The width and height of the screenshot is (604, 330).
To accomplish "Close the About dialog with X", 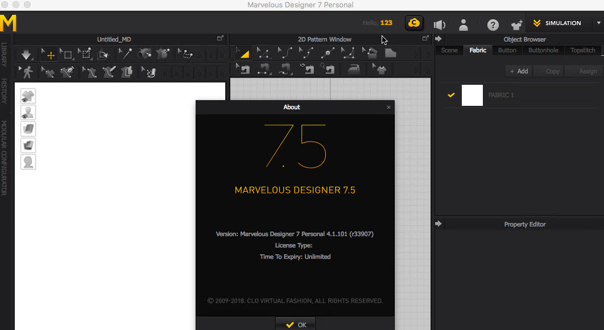I will [x=388, y=107].
